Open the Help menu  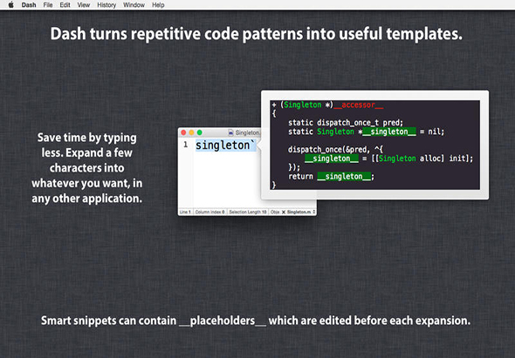pos(158,5)
